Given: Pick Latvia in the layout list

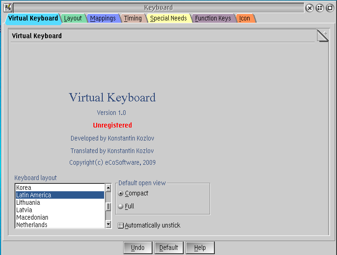Looking at the screenshot, I should pyautogui.click(x=60, y=210).
